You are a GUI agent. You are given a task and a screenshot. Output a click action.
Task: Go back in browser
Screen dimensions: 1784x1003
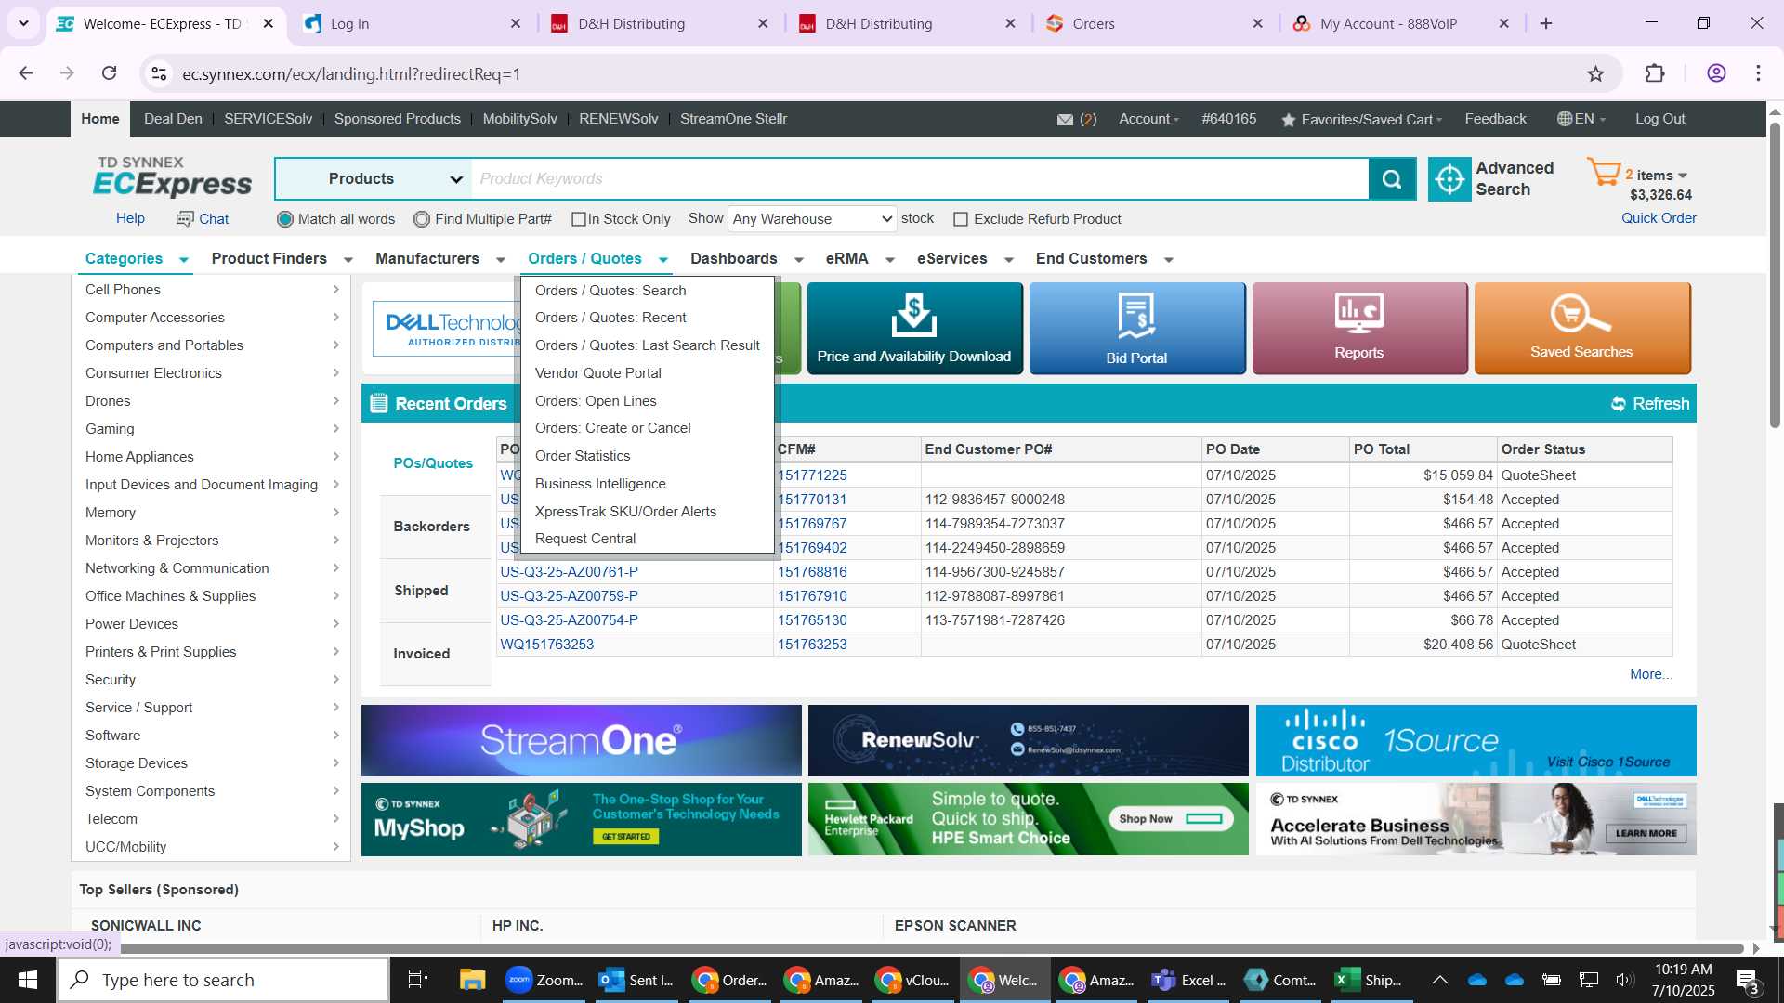tap(26, 73)
